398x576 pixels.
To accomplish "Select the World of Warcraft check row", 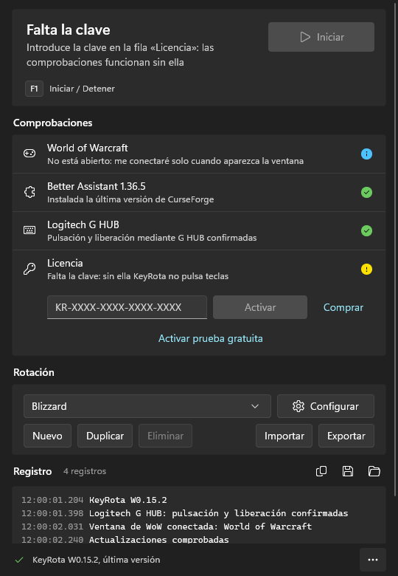I will click(x=199, y=154).
